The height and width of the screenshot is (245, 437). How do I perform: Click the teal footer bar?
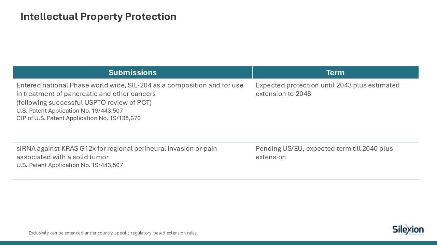click(218, 243)
